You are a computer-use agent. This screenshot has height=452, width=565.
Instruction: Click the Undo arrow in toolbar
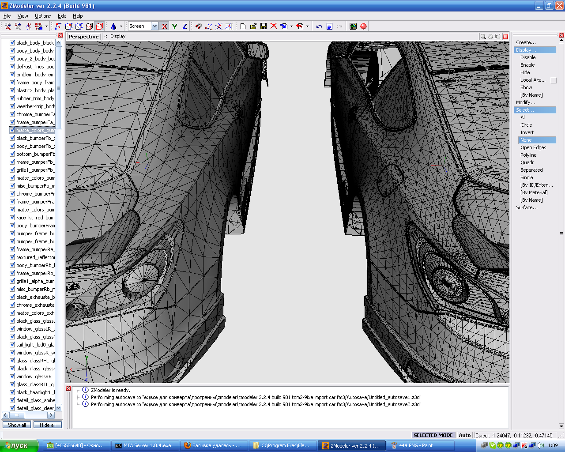[319, 26]
